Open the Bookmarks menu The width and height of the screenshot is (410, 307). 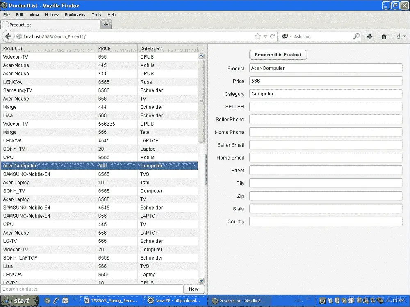point(75,15)
